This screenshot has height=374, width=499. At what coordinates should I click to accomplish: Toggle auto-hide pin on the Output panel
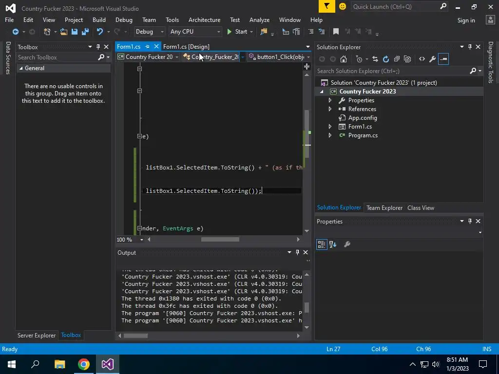[297, 252]
